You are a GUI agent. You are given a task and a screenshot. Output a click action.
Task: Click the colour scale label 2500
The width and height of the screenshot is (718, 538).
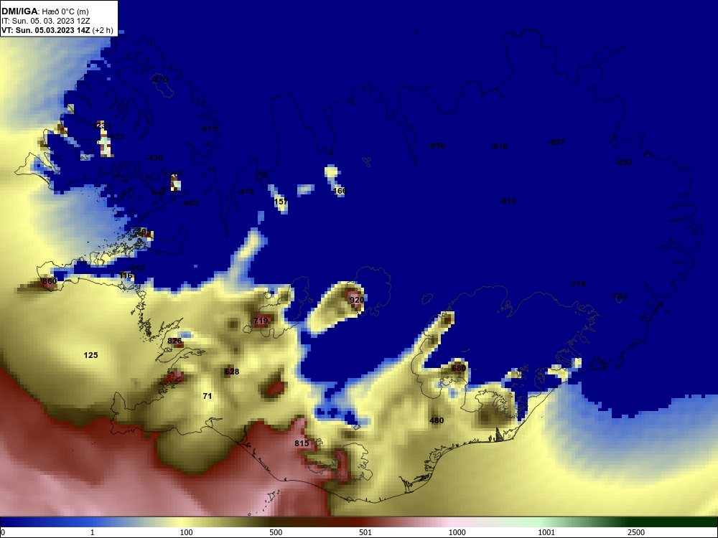(636, 532)
